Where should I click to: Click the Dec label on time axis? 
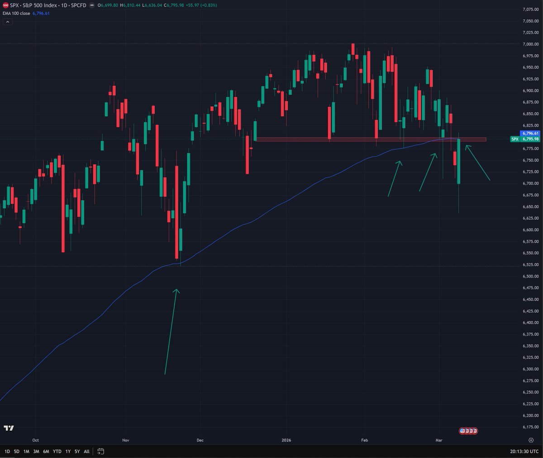200,440
